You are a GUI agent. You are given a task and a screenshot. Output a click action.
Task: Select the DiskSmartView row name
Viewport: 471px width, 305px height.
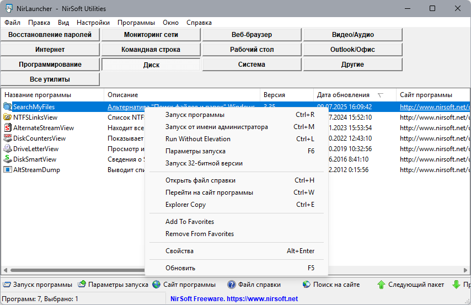pyautogui.click(x=35, y=159)
